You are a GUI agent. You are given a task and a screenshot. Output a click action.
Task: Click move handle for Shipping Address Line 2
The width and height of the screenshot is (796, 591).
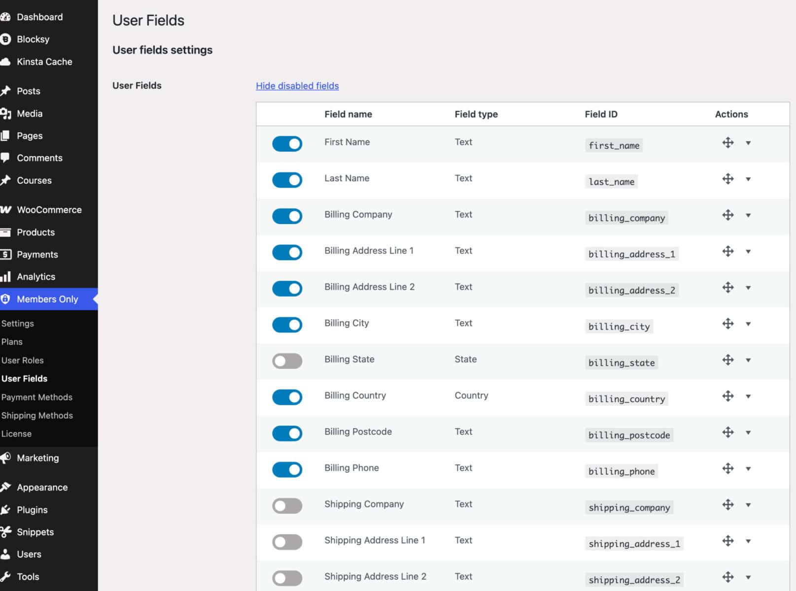[x=727, y=577]
